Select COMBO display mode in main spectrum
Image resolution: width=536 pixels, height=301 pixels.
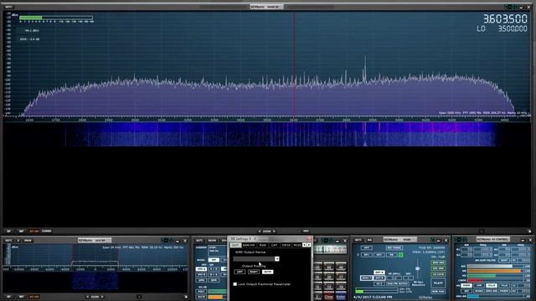[47, 231]
